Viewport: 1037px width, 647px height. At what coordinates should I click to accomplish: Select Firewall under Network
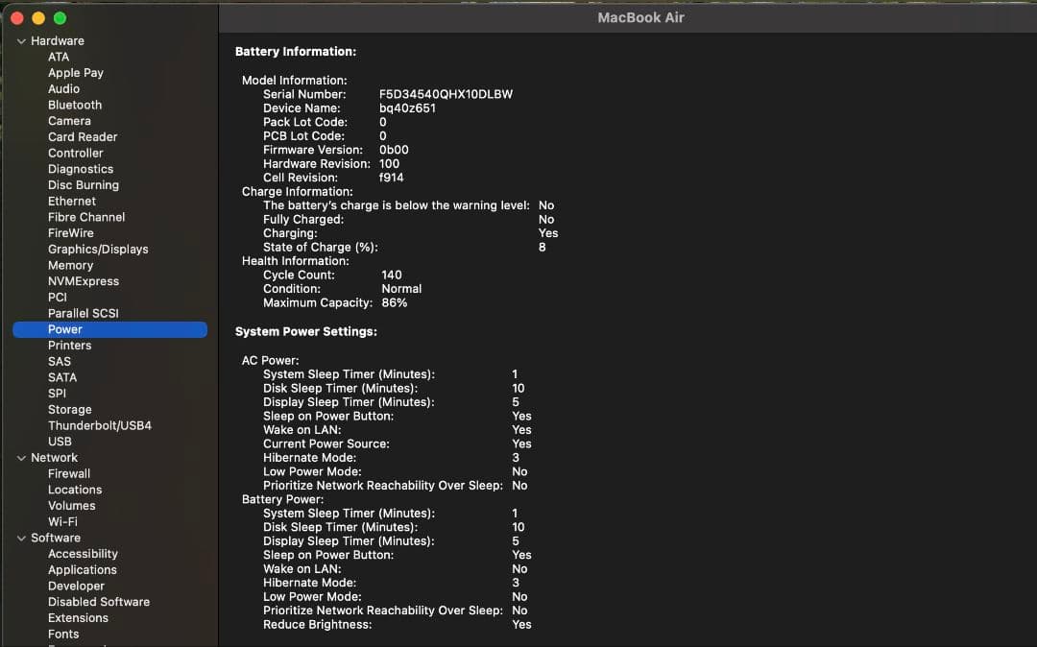point(68,473)
